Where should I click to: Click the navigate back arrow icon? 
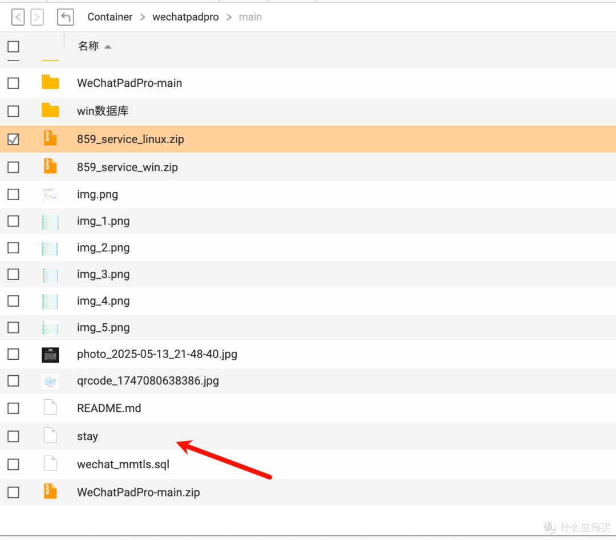coord(18,17)
